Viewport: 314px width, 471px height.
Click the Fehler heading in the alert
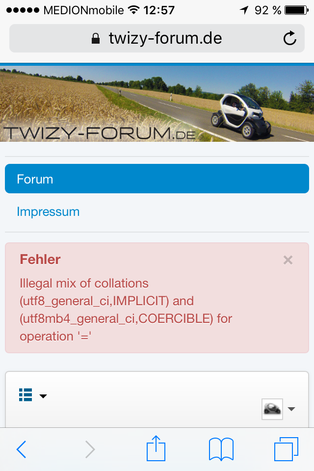click(40, 259)
